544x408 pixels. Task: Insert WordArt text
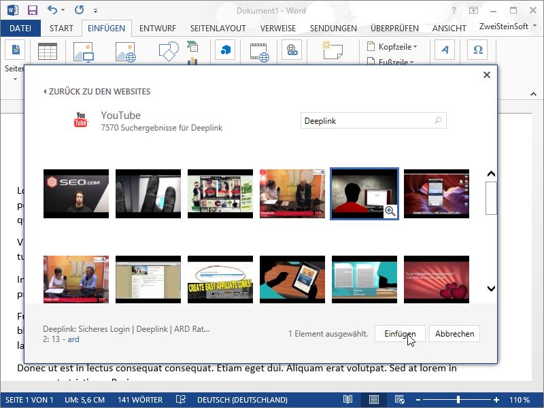pos(445,50)
